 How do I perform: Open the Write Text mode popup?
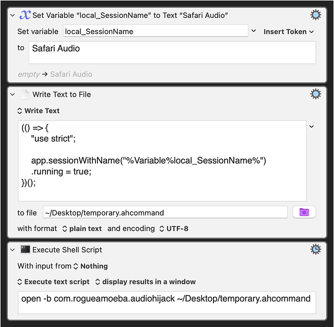click(x=38, y=111)
